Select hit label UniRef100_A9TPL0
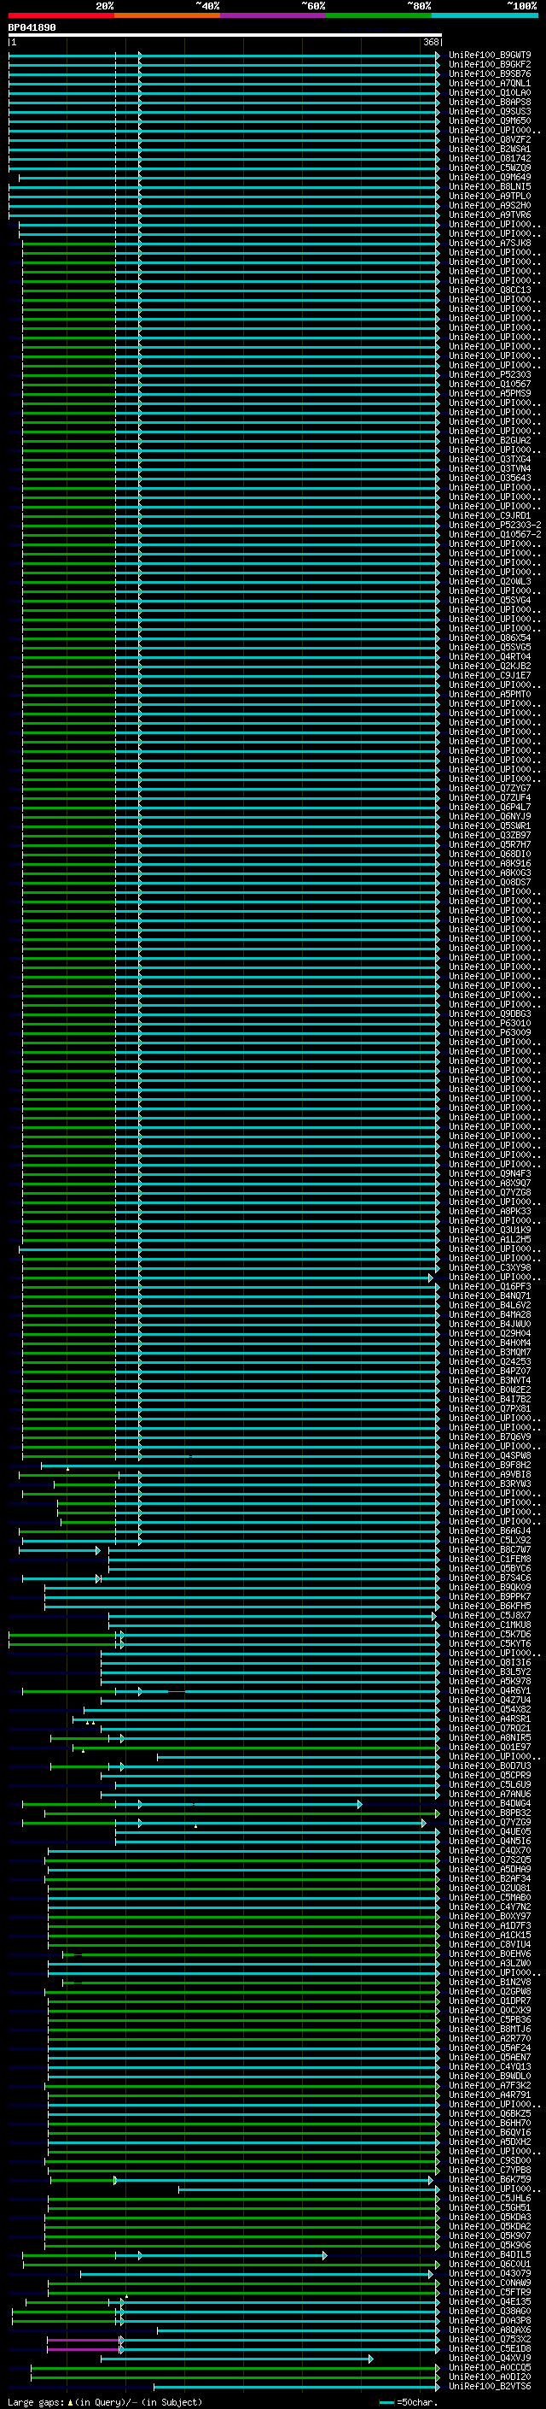This screenshot has height=2409, width=546. [x=490, y=197]
